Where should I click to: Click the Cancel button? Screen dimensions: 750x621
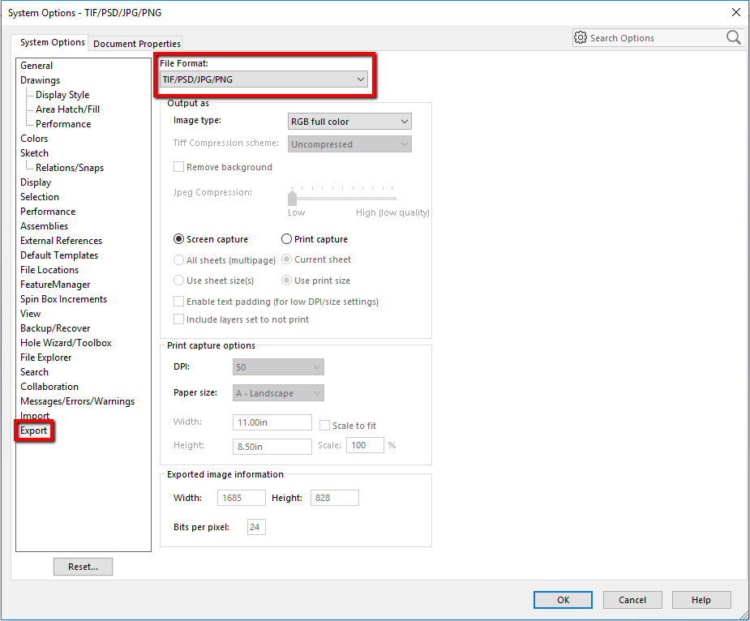coord(632,600)
